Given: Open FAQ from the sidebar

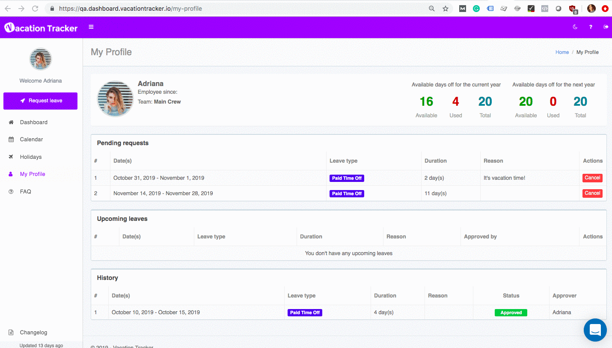Looking at the screenshot, I should (26, 192).
